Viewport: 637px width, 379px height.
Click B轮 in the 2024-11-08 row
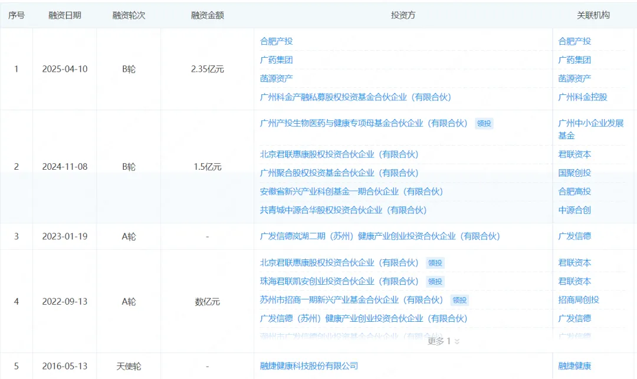129,167
